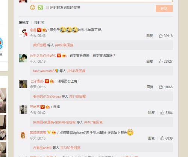
Task: Switch to 按热度 sorting tab
Action: pos(24,23)
